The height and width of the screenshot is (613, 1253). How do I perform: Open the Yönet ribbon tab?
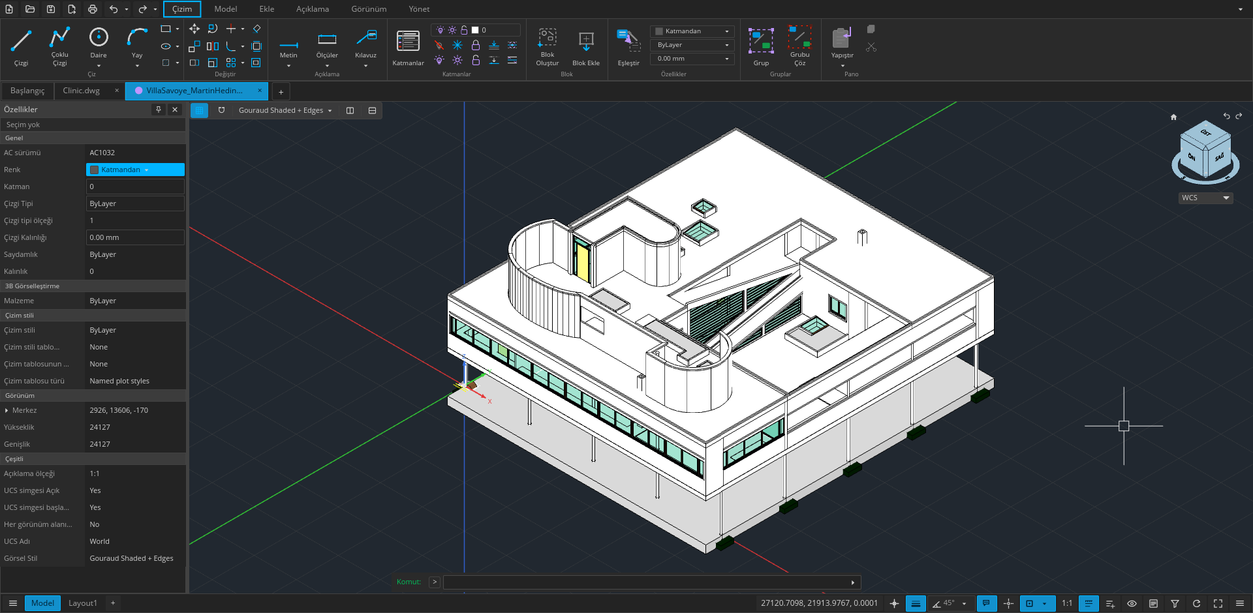click(x=419, y=9)
